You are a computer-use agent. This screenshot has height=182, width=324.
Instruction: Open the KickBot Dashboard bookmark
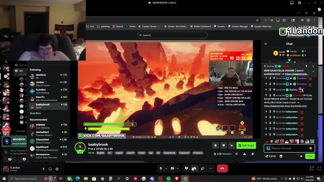(x=200, y=26)
